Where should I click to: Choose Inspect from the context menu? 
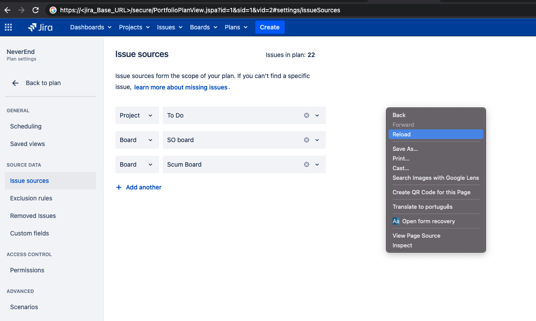tap(436, 245)
